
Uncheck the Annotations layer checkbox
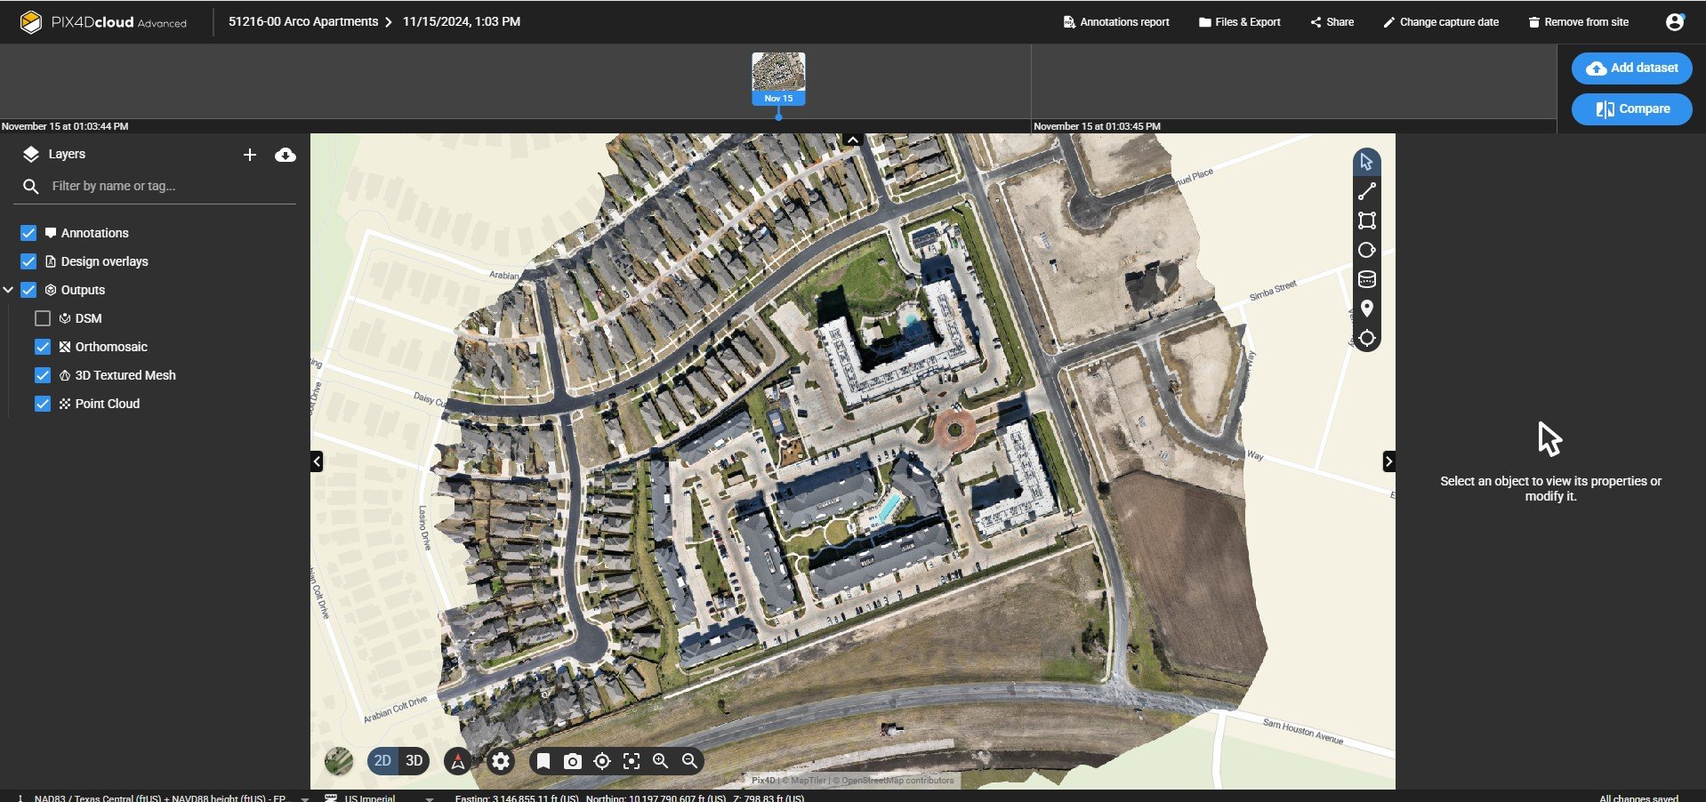(28, 233)
